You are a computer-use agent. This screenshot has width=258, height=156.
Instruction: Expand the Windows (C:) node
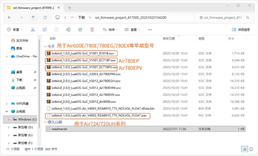9,120
